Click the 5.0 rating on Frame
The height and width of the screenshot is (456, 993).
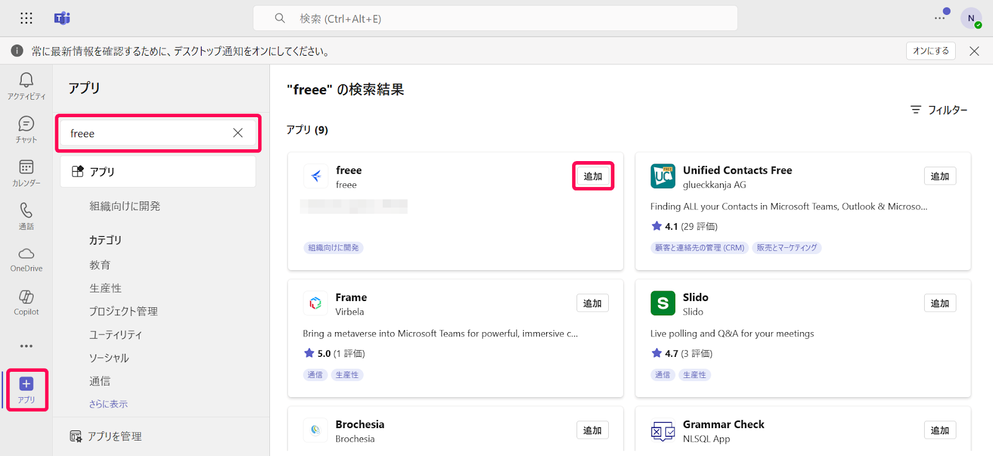[x=334, y=354]
